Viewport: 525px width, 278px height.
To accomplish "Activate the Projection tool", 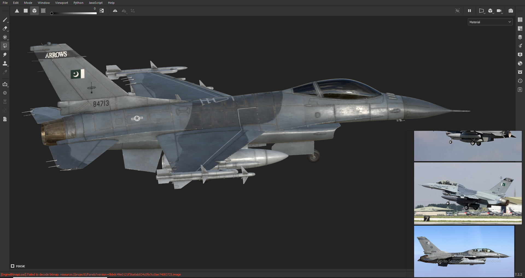I will tap(5, 37).
